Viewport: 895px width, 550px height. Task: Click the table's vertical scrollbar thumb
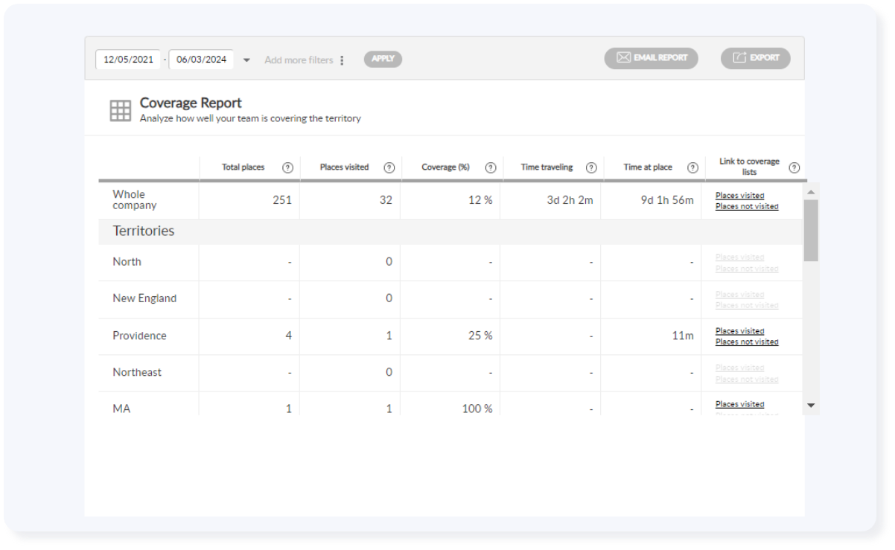811,229
